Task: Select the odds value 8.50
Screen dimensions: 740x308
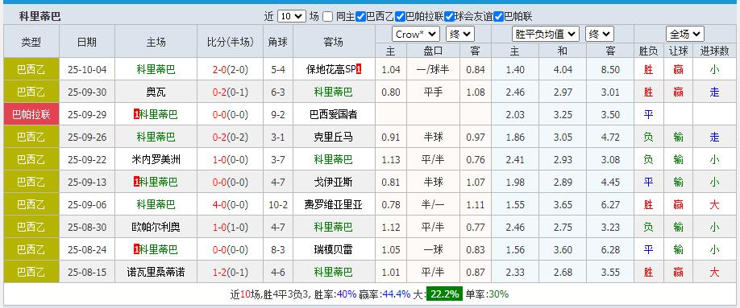Action: (609, 70)
